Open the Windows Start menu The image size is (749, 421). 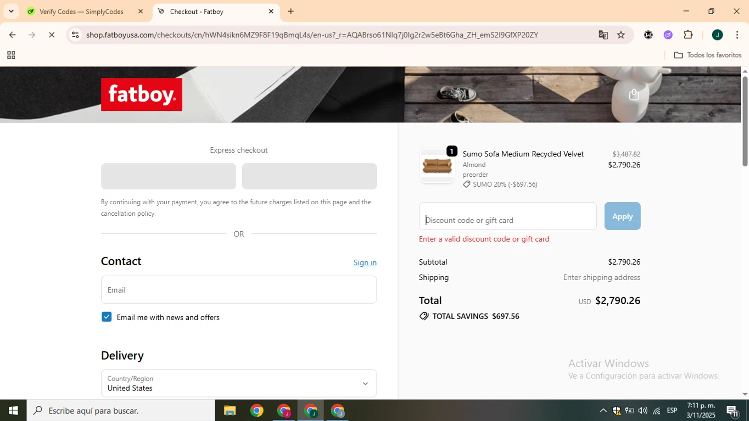point(13,411)
